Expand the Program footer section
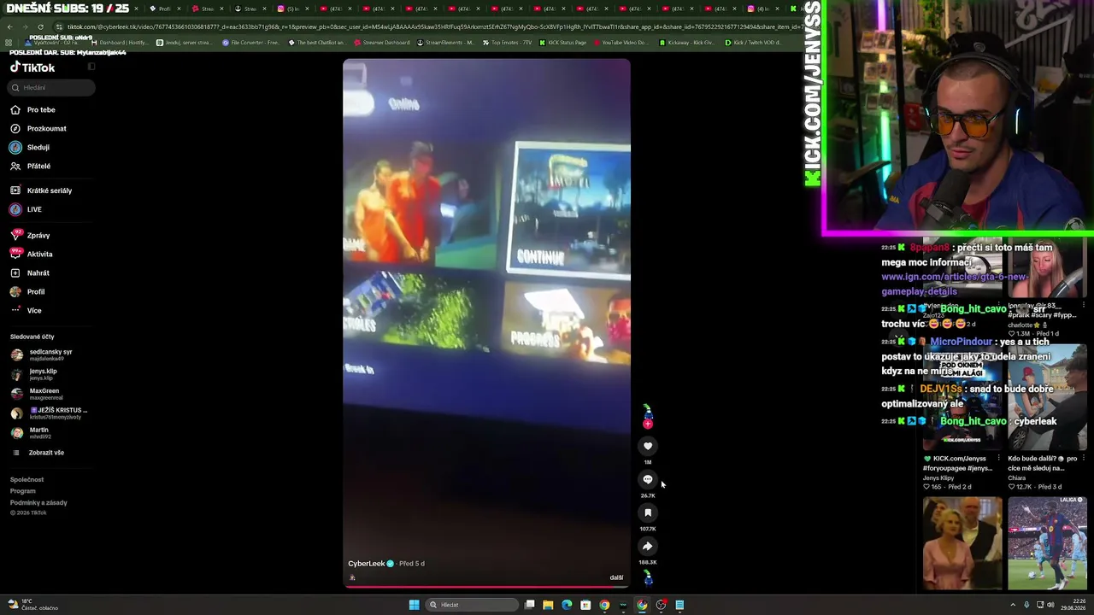This screenshot has height=615, width=1094. point(23,491)
